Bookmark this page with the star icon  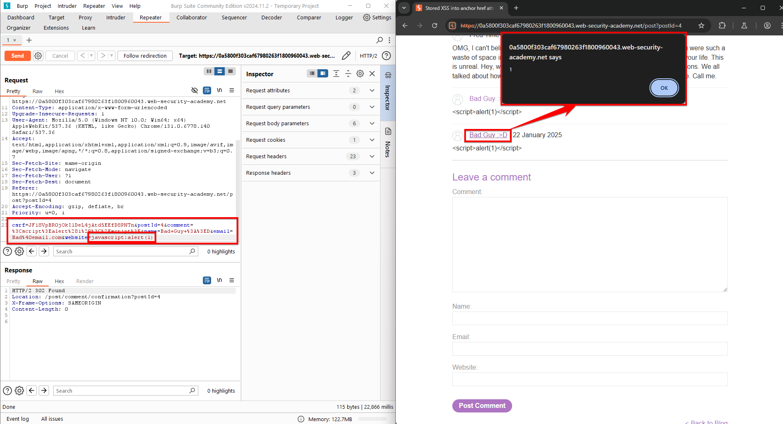click(701, 26)
